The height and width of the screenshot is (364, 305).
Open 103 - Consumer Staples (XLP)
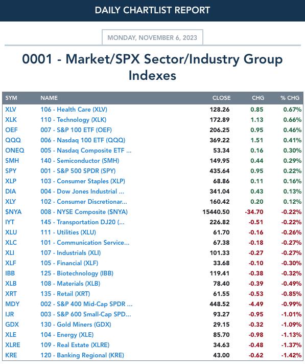(x=83, y=181)
